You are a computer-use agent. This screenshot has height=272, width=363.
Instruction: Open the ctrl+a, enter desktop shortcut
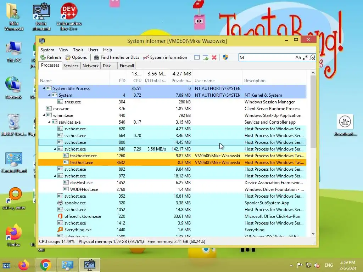pos(14,198)
